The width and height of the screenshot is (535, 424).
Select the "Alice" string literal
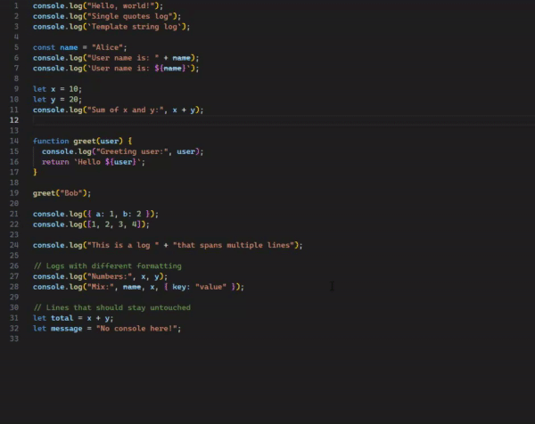pos(107,47)
